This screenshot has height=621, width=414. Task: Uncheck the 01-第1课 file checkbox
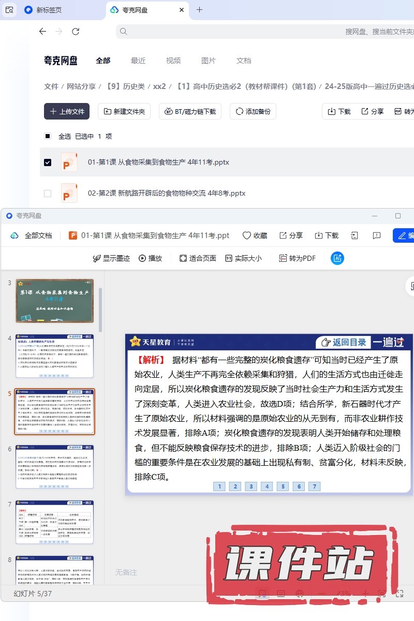tap(48, 162)
